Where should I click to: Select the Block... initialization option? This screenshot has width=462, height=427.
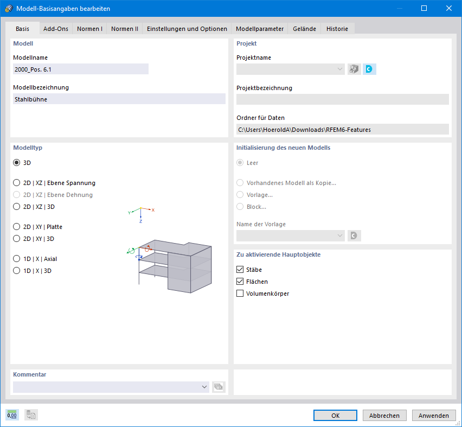[x=240, y=207]
